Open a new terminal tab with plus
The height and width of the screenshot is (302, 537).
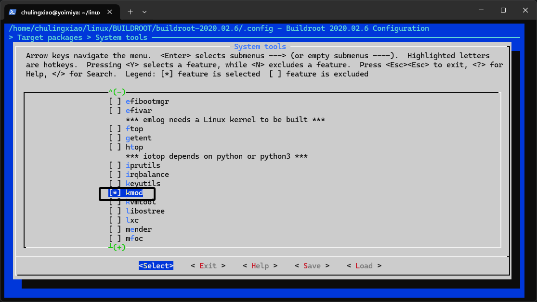coord(130,12)
